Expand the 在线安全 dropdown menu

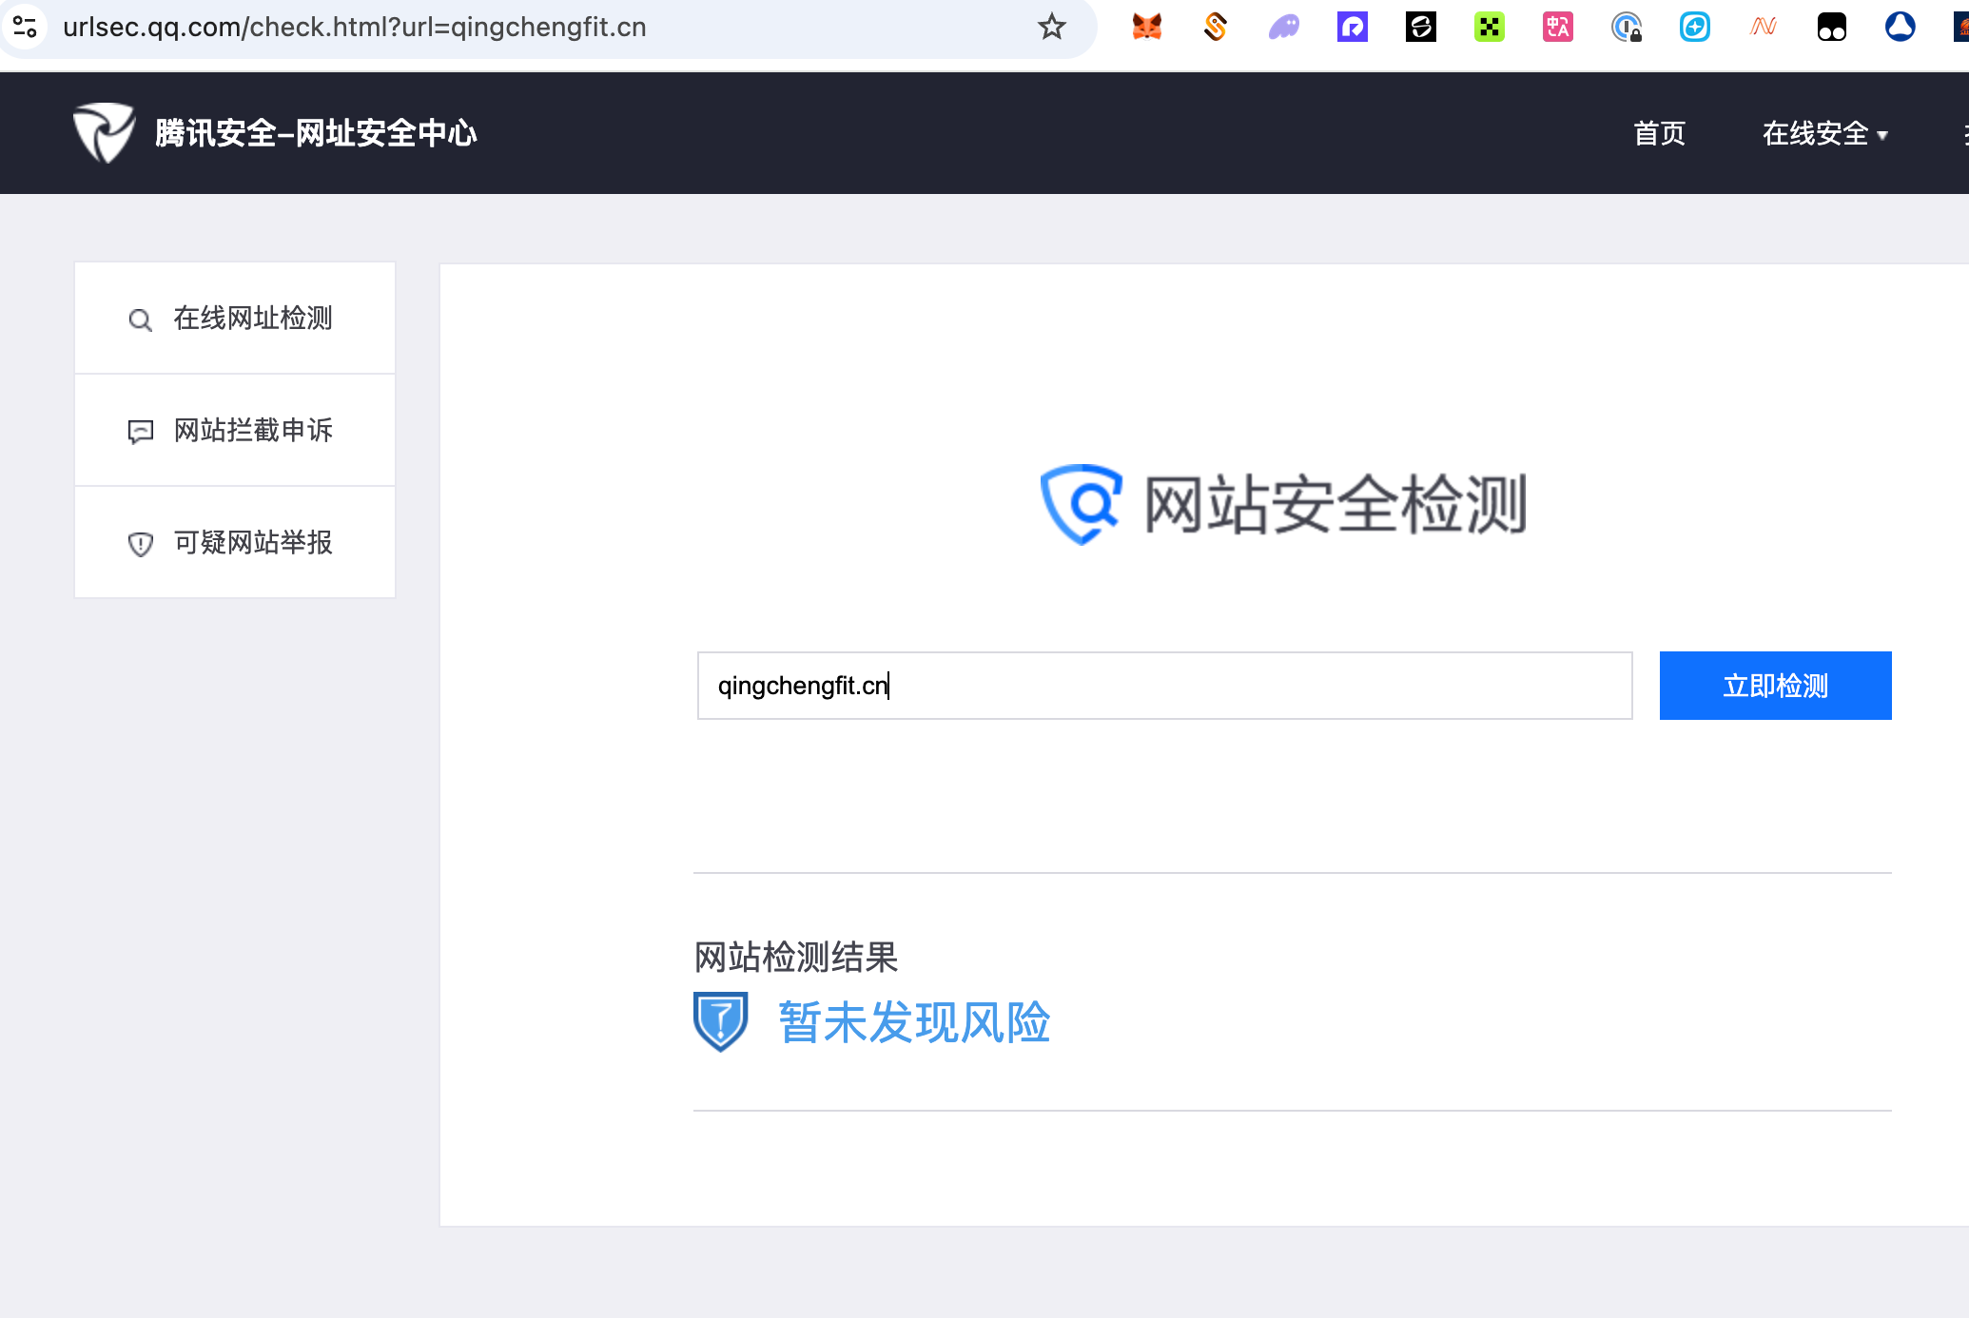pos(1824,133)
